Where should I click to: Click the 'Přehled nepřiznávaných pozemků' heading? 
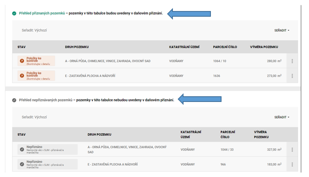(x=45, y=100)
